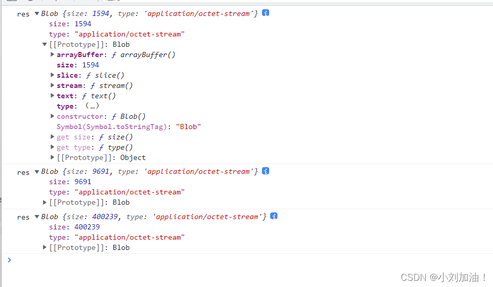The width and height of the screenshot is (493, 287).
Task: Select the 'size: 9691' property line
Action: tap(70, 182)
